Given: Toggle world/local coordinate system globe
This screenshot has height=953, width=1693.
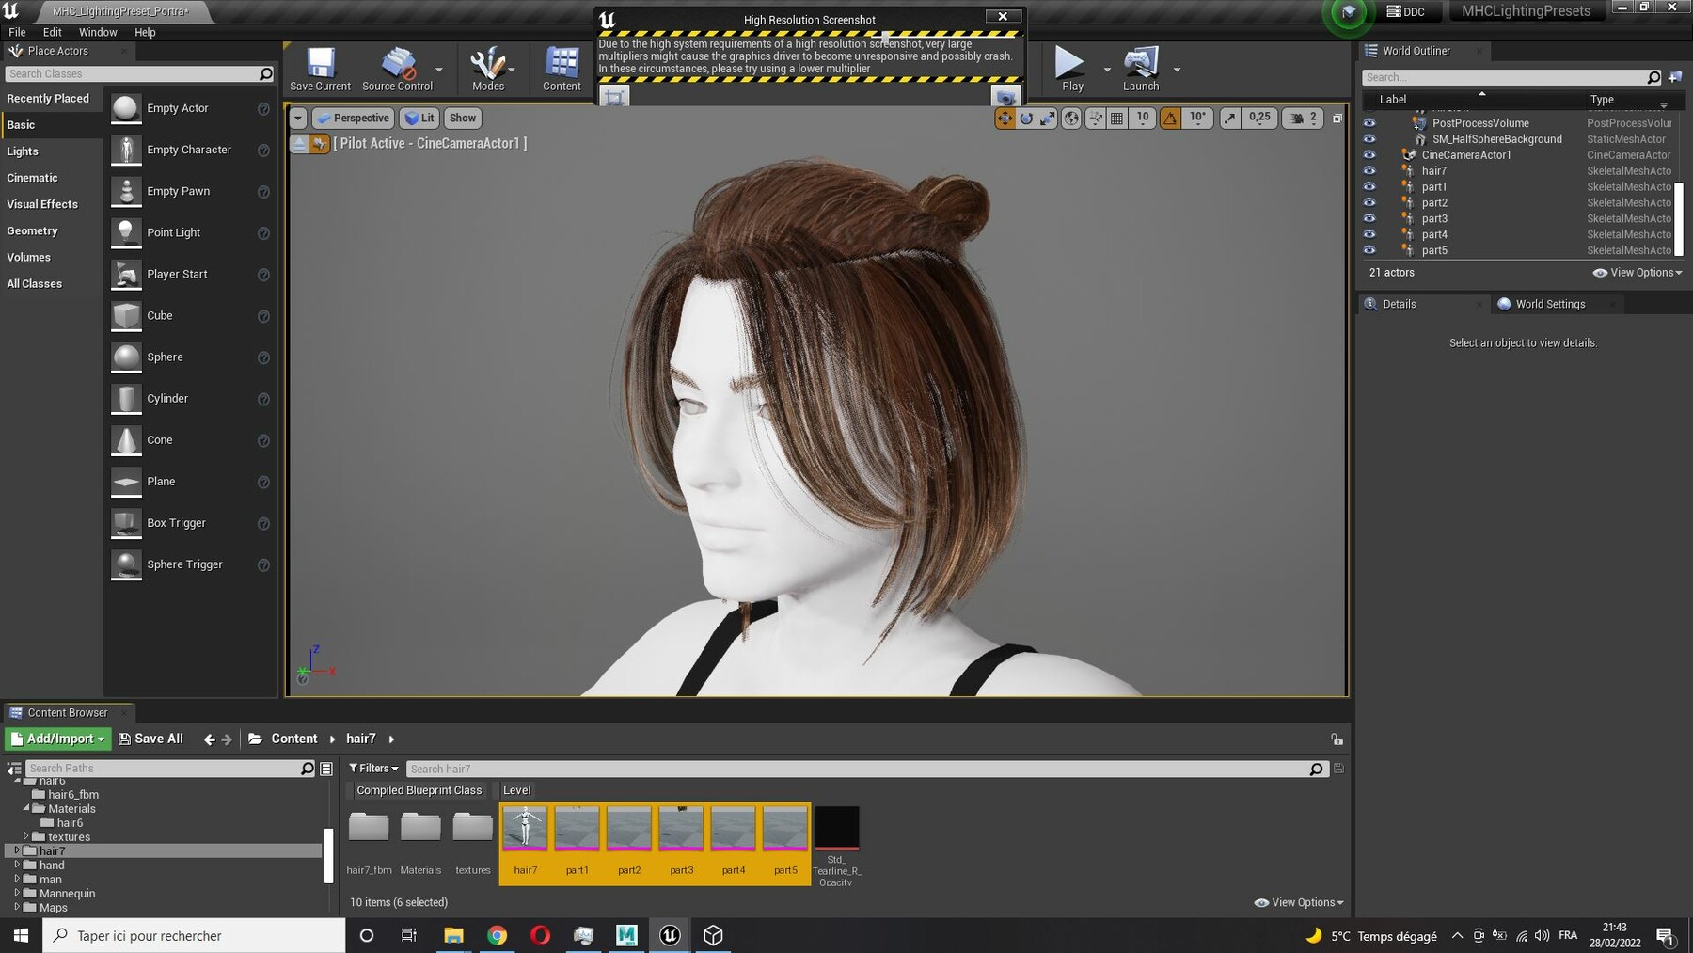Looking at the screenshot, I should tap(1071, 118).
